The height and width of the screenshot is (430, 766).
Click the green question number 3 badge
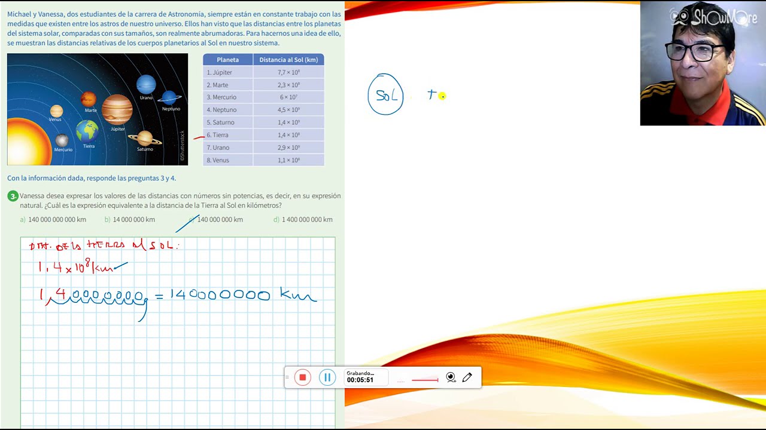click(x=13, y=196)
